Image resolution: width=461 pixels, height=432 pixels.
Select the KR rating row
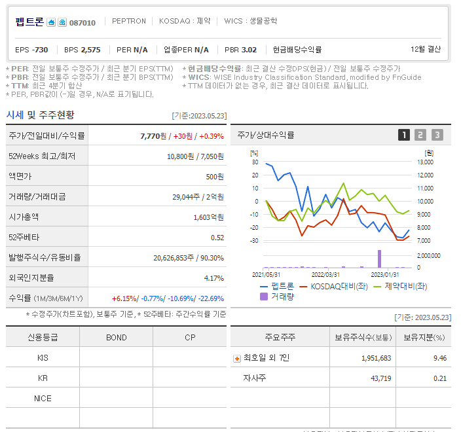[116, 378]
